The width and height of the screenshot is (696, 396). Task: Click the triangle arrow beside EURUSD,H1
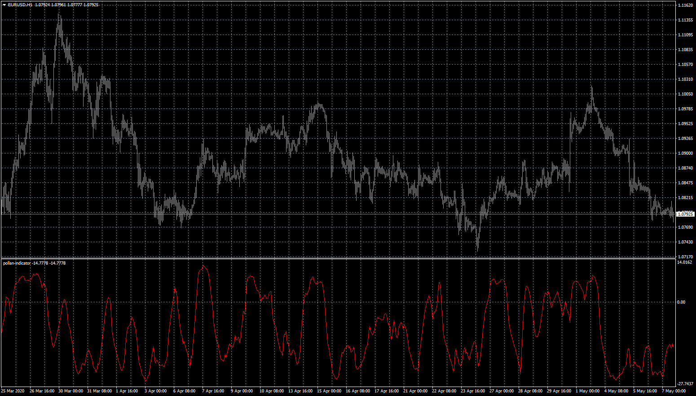(4, 5)
